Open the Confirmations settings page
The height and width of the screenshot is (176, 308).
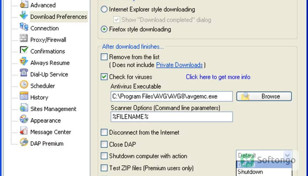tap(47, 51)
